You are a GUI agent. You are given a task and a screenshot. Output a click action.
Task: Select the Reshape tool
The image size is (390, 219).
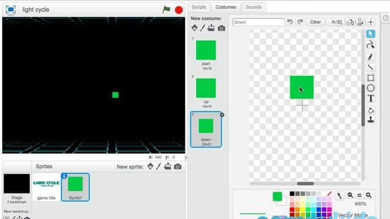(370, 44)
